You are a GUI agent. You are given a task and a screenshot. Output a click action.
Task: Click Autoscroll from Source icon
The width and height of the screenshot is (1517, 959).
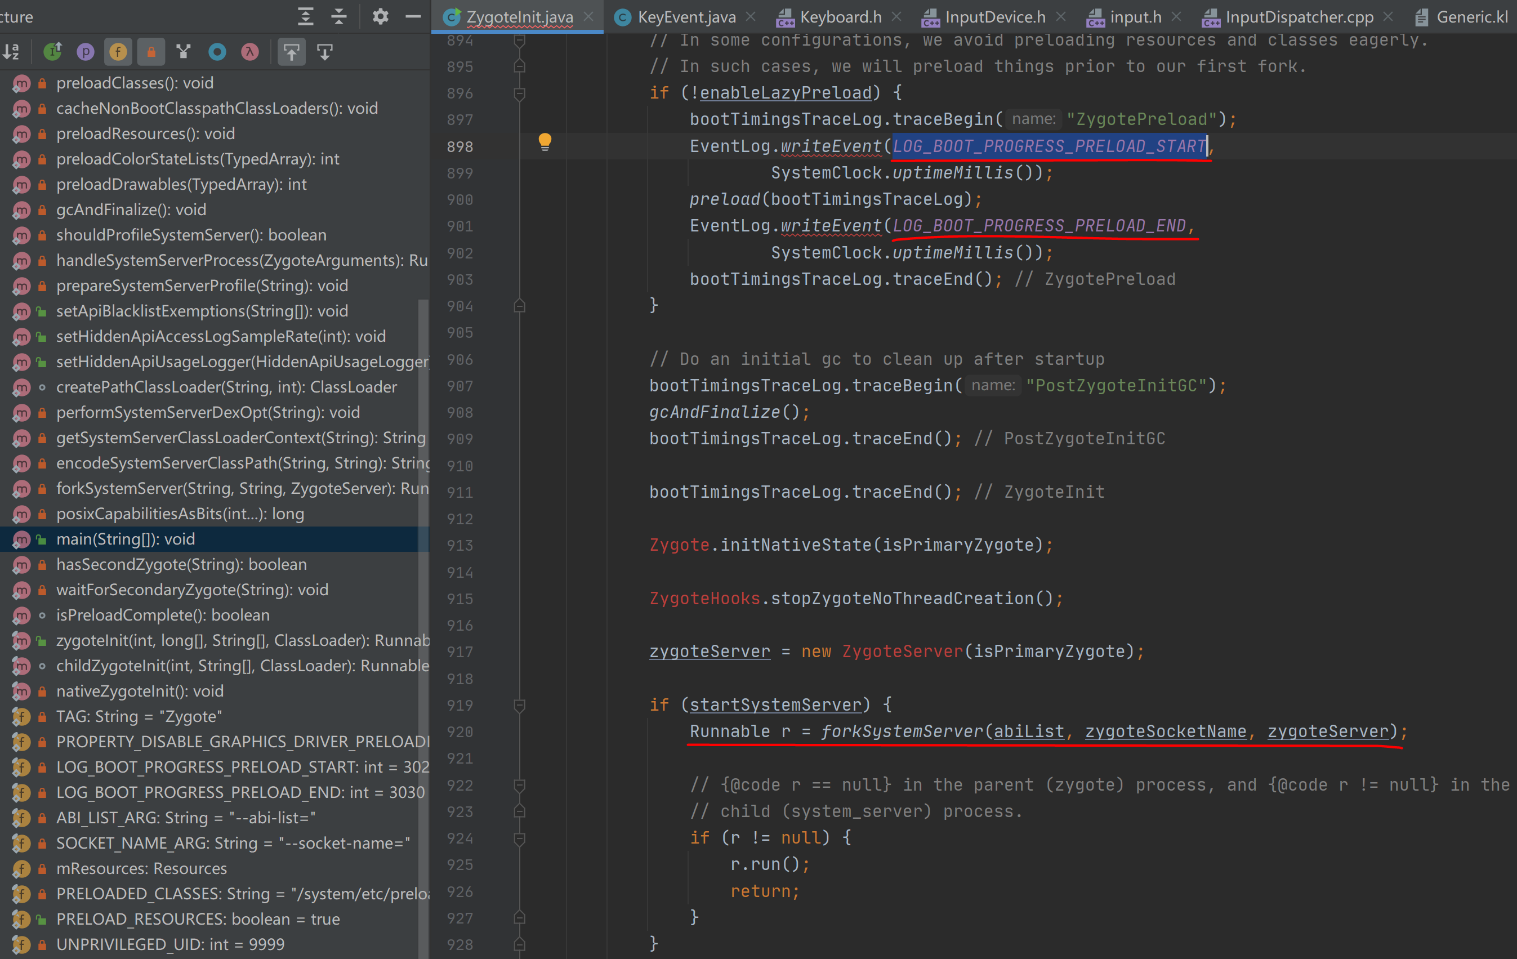(325, 52)
